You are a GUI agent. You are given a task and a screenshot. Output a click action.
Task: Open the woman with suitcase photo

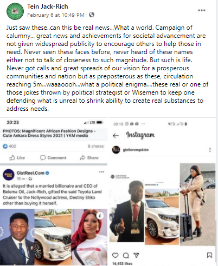click(x=197, y=204)
